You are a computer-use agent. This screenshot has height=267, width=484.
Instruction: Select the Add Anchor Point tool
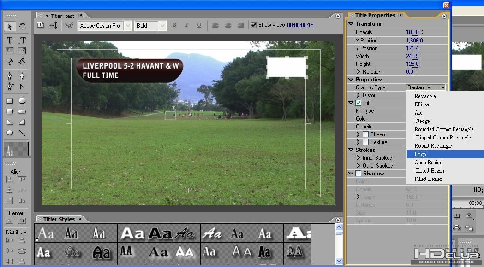pyautogui.click(x=22, y=76)
